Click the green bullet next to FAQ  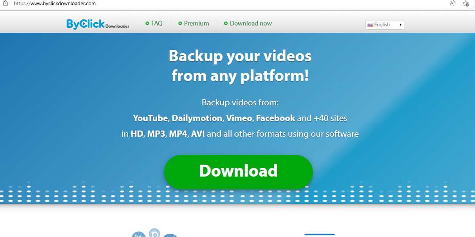(x=147, y=24)
